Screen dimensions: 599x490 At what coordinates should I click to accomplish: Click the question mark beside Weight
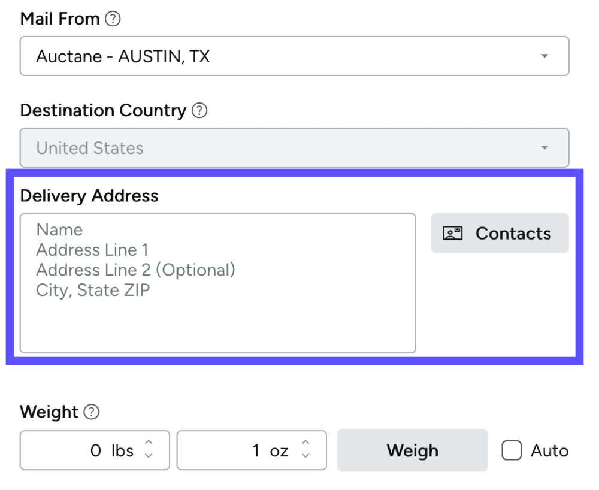91,412
